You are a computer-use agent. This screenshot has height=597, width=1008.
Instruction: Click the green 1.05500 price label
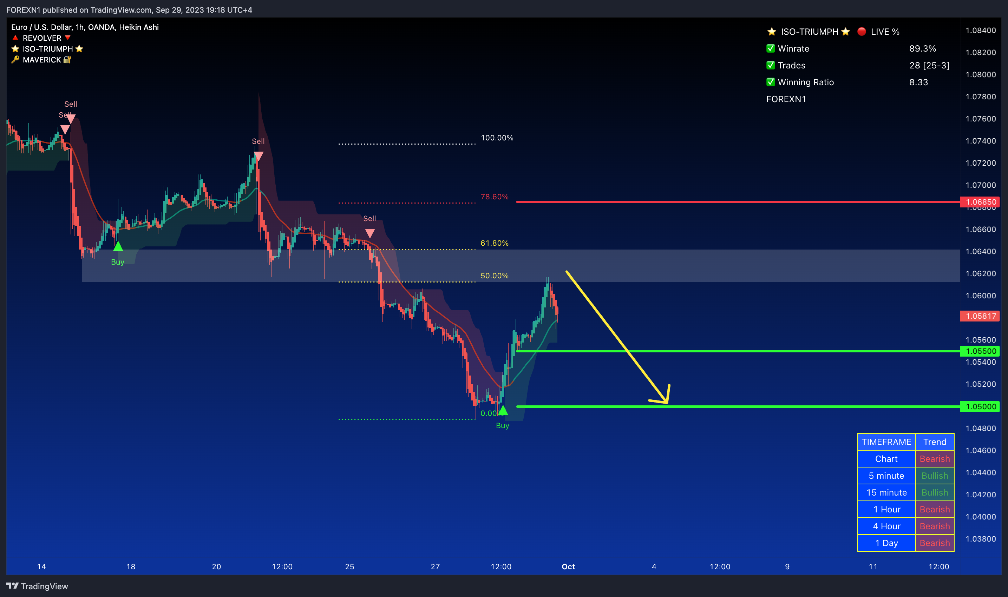tap(981, 351)
